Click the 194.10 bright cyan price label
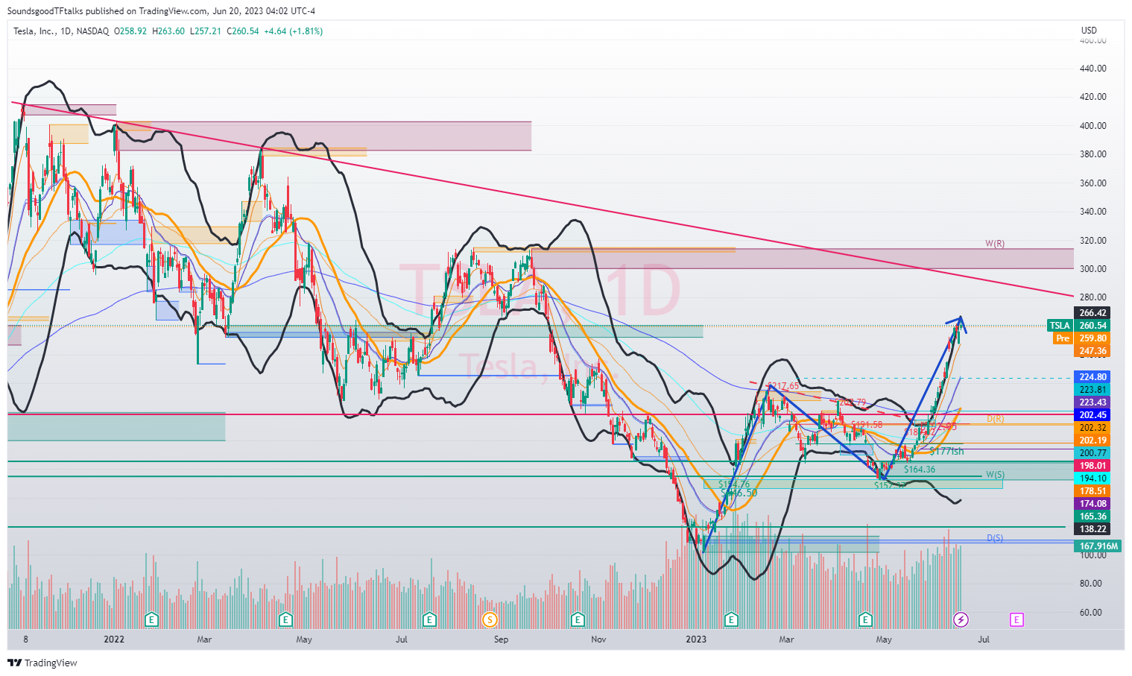Image resolution: width=1132 pixels, height=676 pixels. 1092,478
